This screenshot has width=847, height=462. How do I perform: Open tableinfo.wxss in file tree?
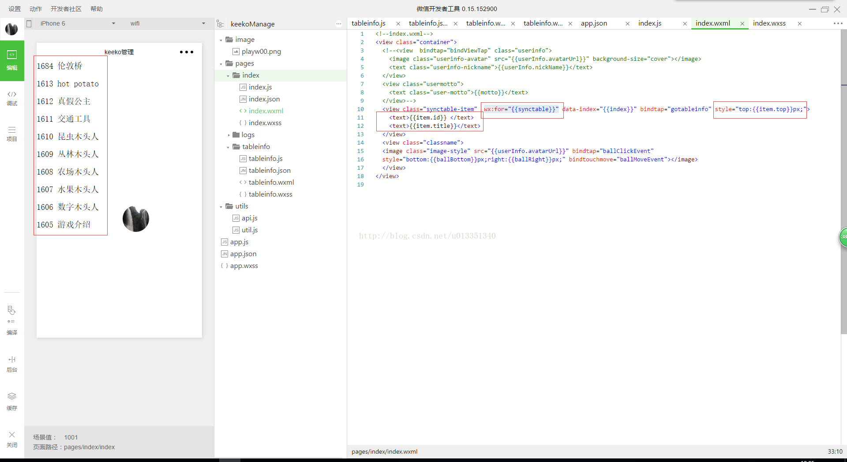tap(270, 194)
